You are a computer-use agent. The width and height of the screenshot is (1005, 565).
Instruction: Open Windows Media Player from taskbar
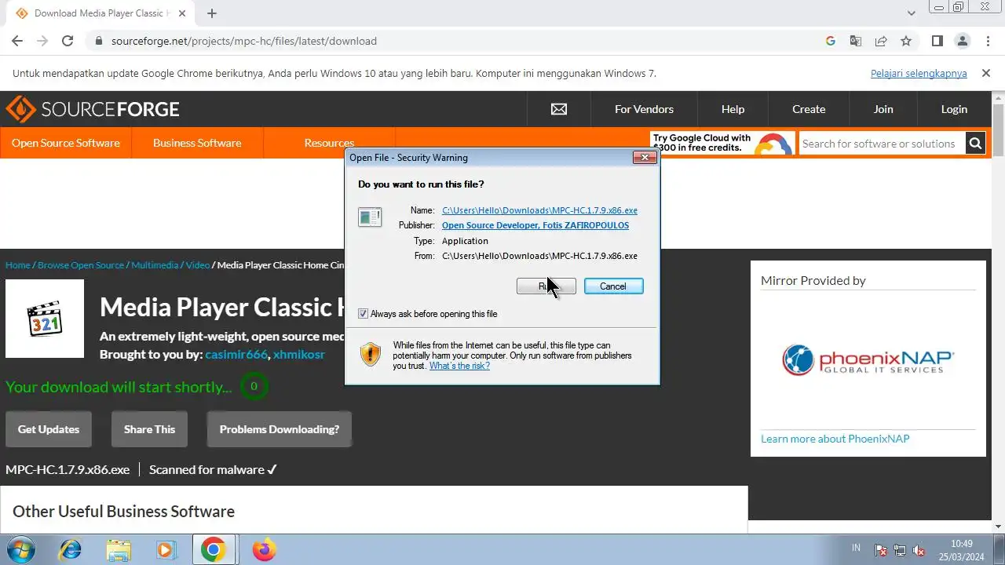pos(166,550)
